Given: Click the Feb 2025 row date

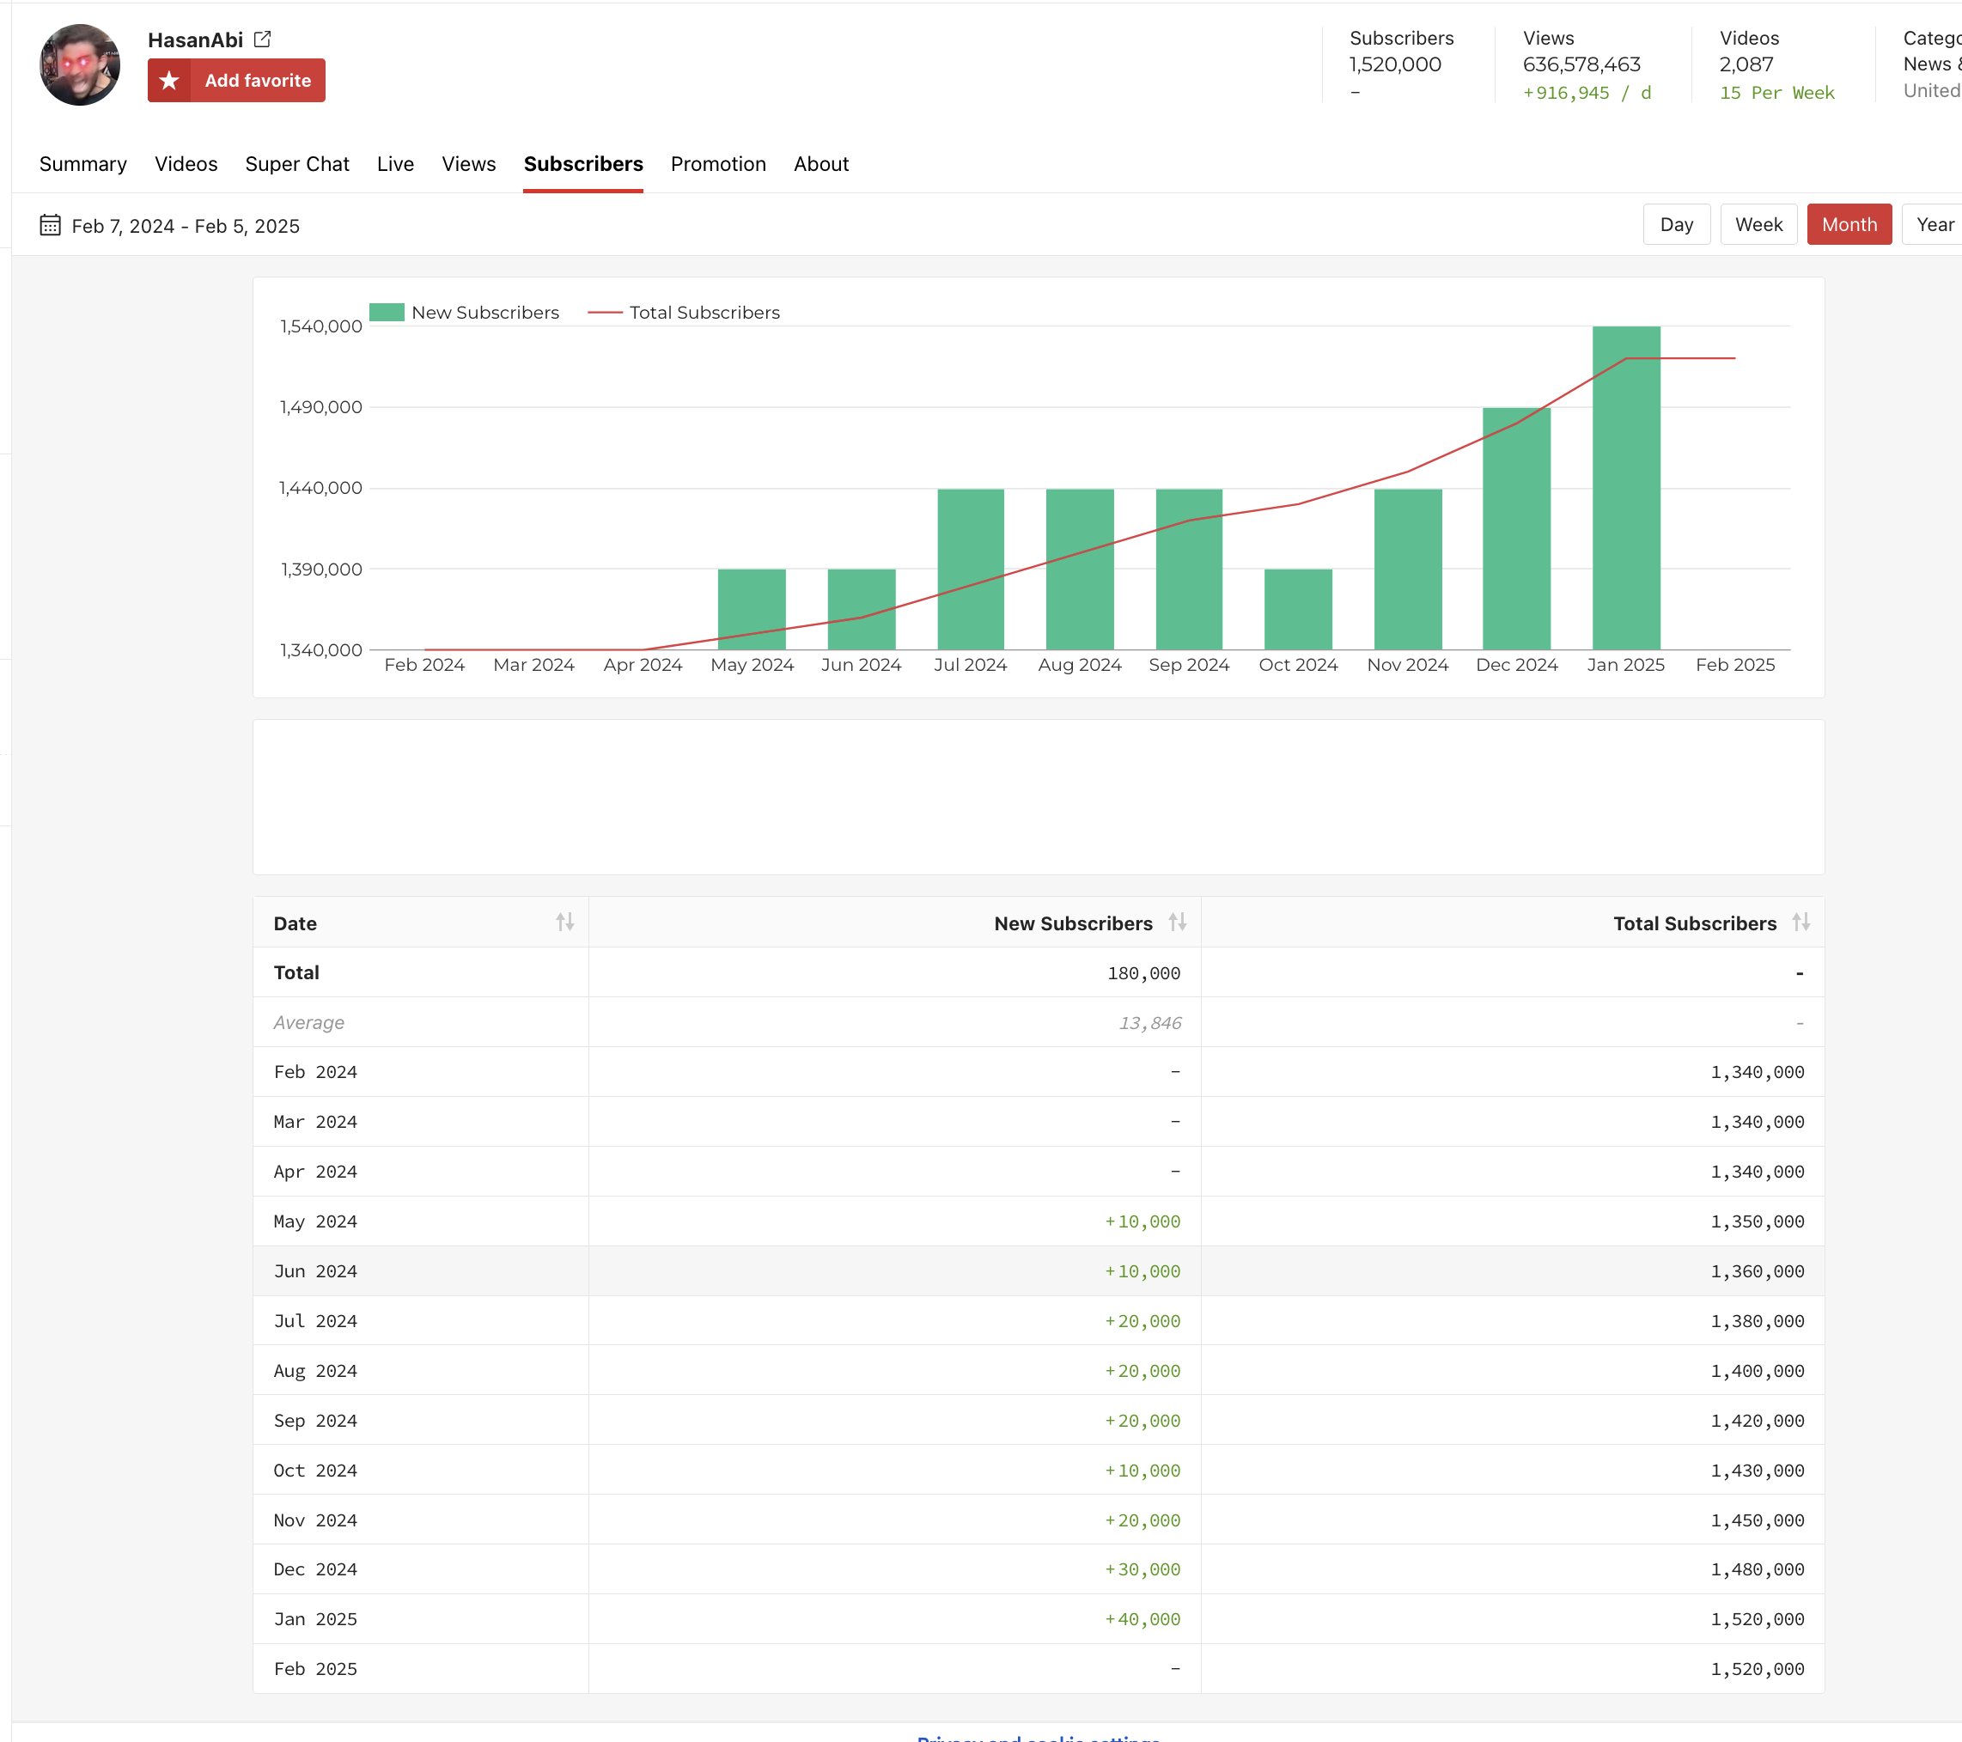Looking at the screenshot, I should [316, 1669].
